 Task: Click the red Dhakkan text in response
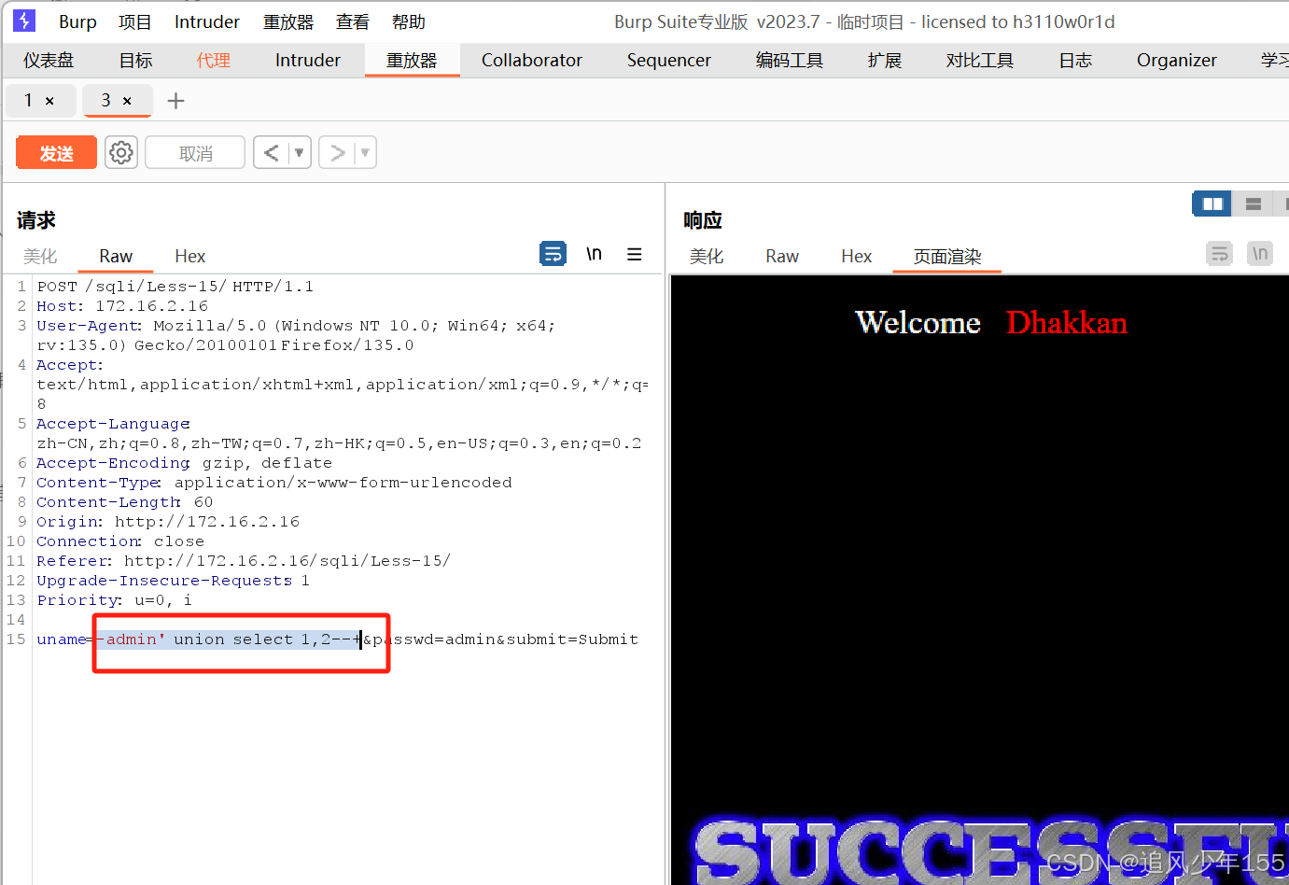pyautogui.click(x=1067, y=323)
